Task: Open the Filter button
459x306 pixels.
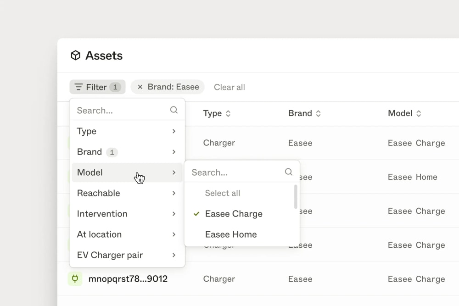Action: pos(97,87)
